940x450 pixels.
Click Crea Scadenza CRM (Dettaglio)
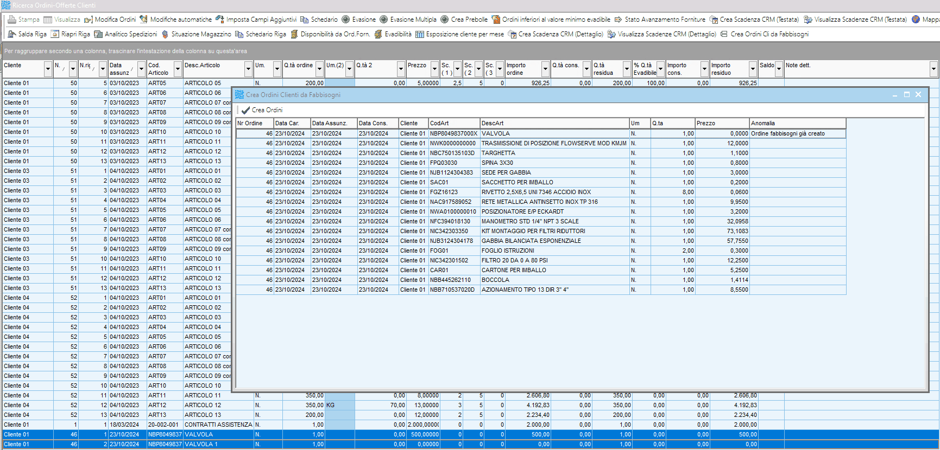click(556, 34)
